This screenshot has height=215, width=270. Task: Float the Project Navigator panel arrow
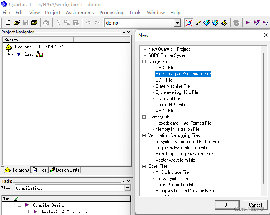coord(124,32)
